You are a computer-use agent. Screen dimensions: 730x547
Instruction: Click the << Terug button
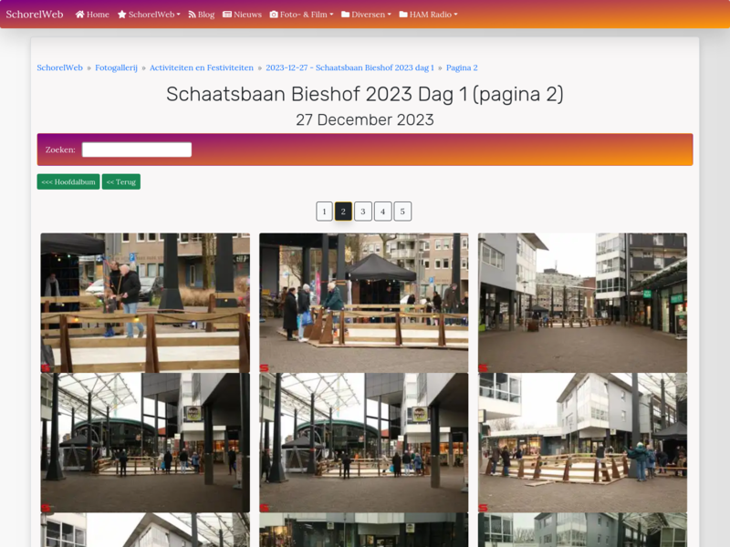pyautogui.click(x=121, y=181)
